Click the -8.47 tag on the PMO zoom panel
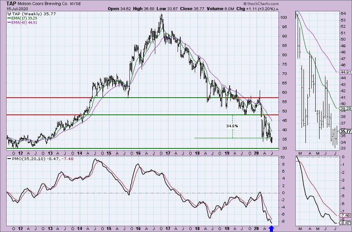Screen dimensions: 352x232 click(346, 223)
